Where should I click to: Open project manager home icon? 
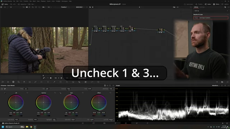point(222,123)
